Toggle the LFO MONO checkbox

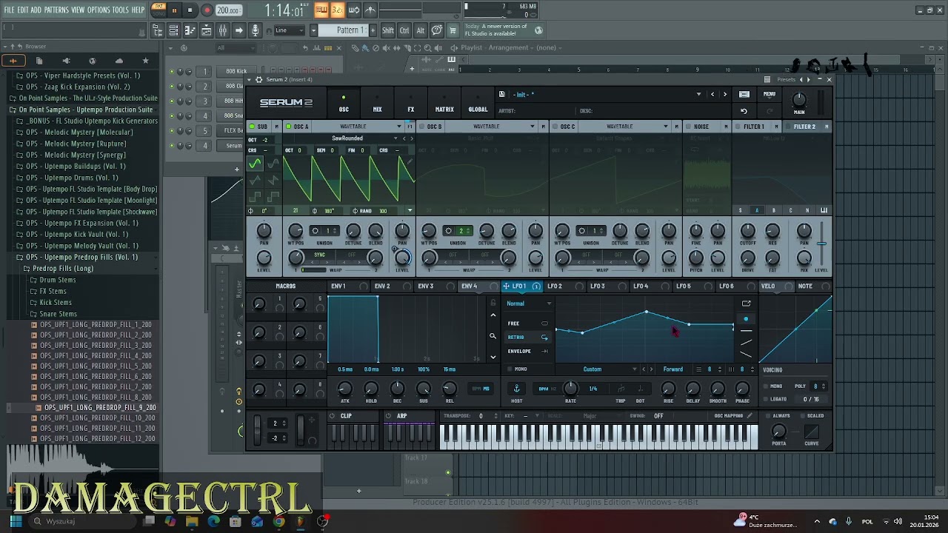pos(510,369)
